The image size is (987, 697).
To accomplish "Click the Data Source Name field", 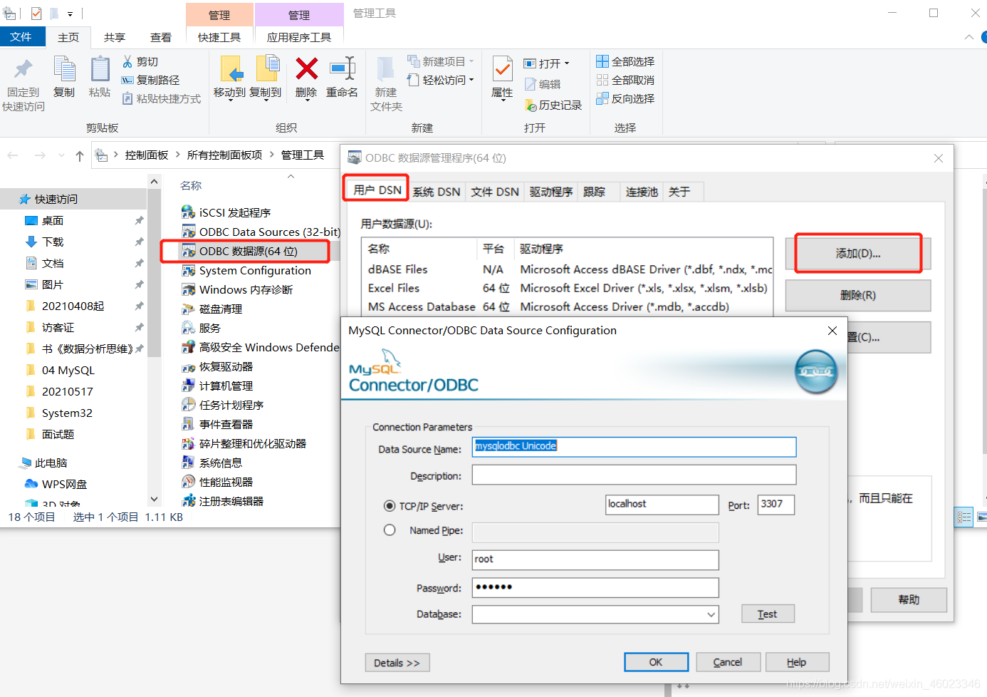I will 634,447.
